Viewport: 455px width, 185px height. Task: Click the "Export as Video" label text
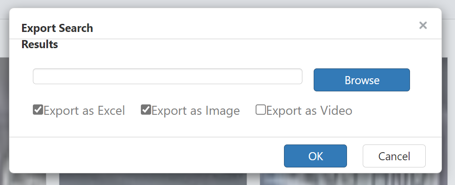[309, 111]
